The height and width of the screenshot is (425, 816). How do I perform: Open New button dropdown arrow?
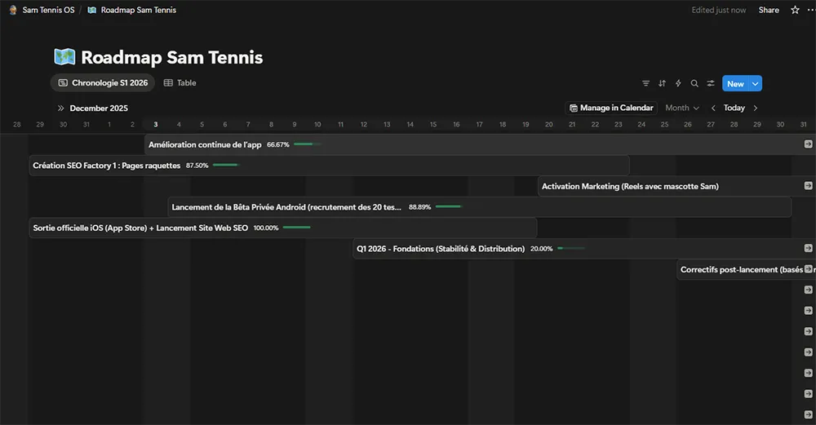tap(755, 84)
